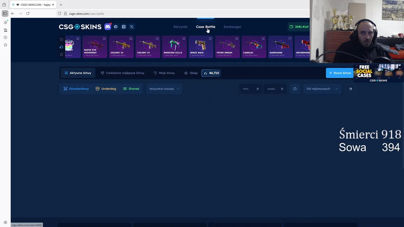This screenshot has width=404, height=227.
Task: Open the Fever Dream drop card
Action: (227, 47)
